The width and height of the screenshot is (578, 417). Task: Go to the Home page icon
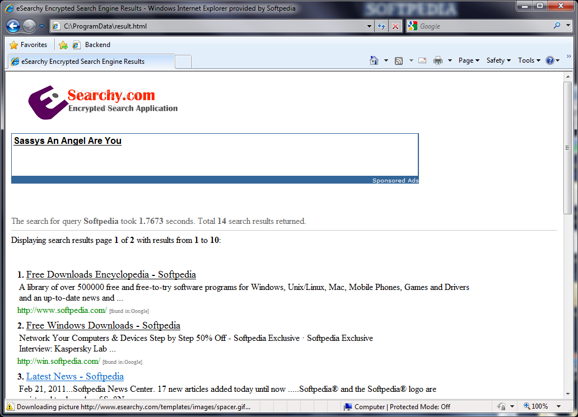click(x=374, y=60)
